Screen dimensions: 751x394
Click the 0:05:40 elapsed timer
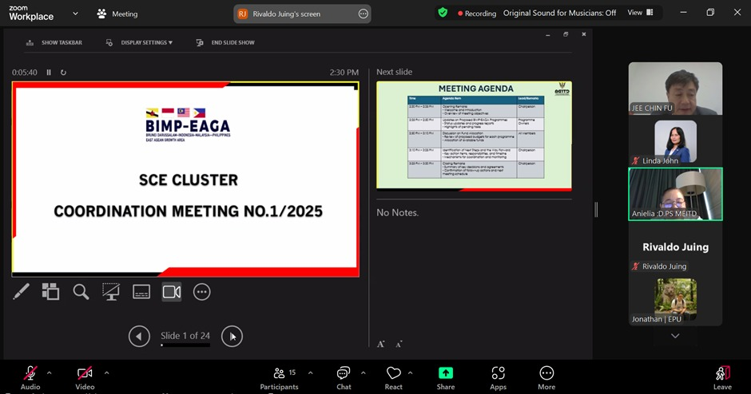25,73
